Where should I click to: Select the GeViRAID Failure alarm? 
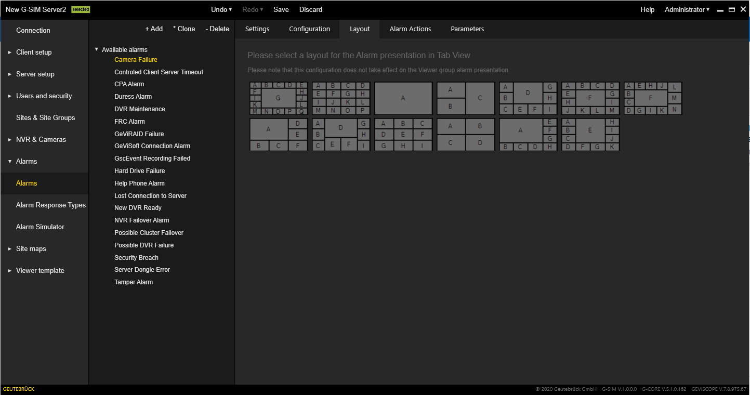(139, 134)
